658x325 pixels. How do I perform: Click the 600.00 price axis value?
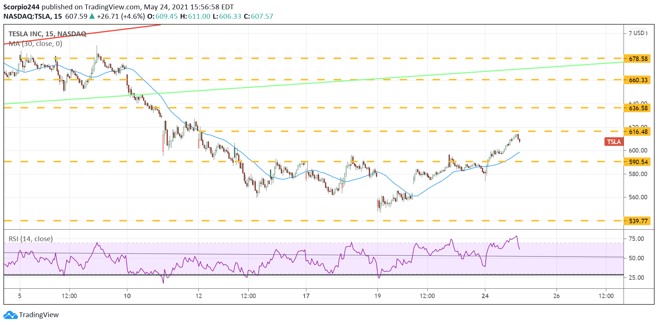[638, 150]
